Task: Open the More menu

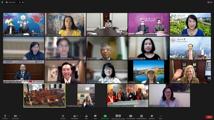Action: 160,117
